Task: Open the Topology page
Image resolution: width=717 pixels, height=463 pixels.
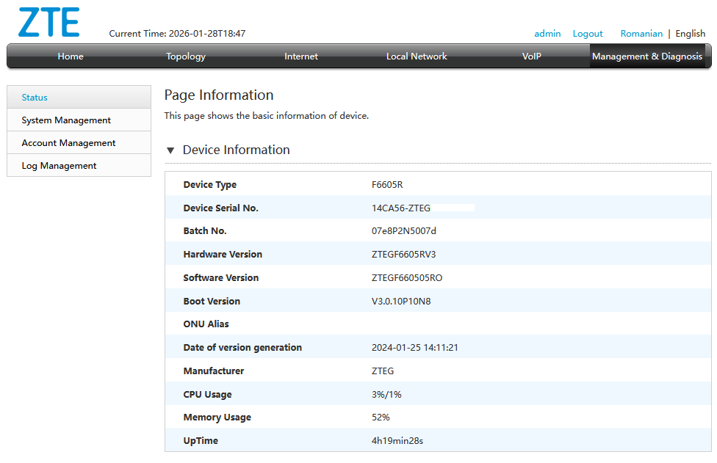Action: coord(185,56)
